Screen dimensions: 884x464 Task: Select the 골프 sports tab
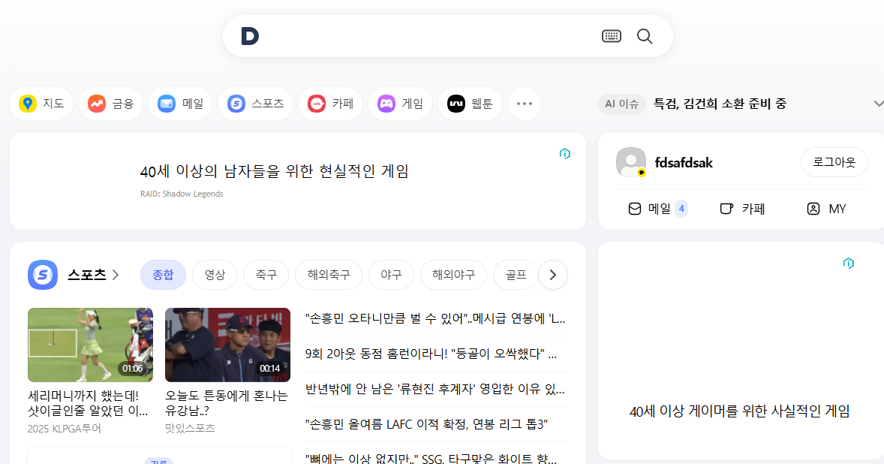516,275
